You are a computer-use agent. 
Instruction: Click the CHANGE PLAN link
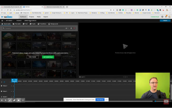pos(155,17)
